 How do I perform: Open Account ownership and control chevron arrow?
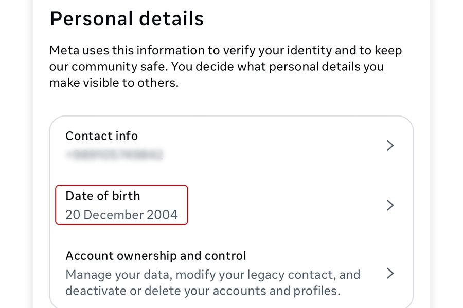[390, 273]
